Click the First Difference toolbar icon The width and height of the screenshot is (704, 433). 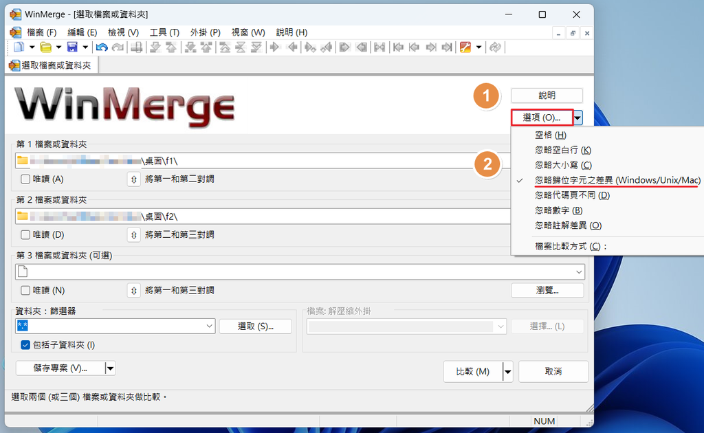point(224,47)
